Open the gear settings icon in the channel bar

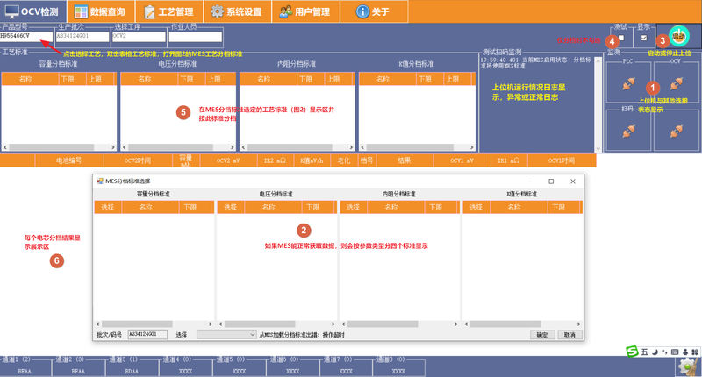click(687, 366)
